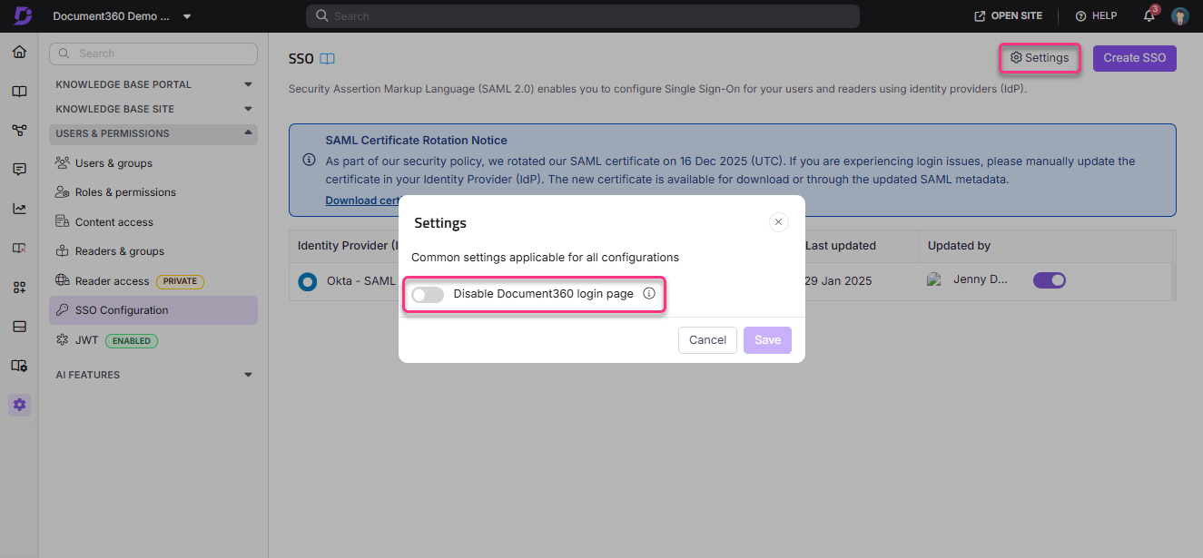1203x558 pixels.
Task: Click inside the sidebar search field
Action: (153, 54)
